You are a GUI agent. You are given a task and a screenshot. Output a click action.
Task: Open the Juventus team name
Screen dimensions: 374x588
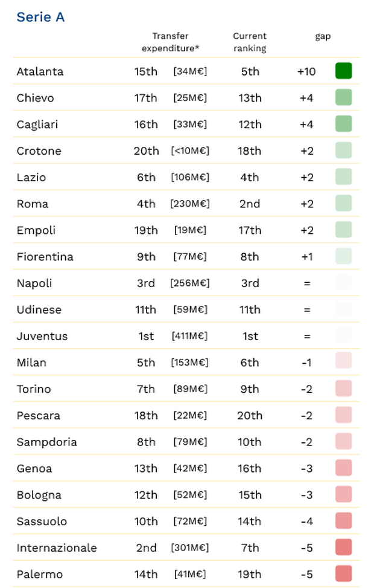pyautogui.click(x=42, y=336)
